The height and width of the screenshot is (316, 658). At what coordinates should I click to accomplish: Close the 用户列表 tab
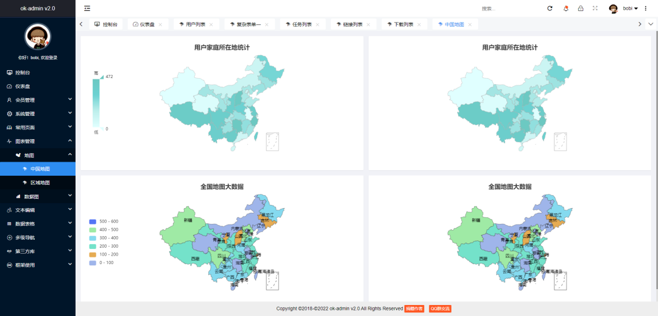[211, 24]
